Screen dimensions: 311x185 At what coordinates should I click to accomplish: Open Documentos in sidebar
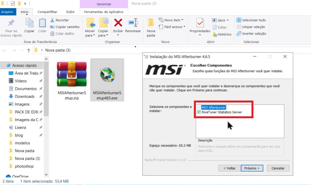point(26,89)
